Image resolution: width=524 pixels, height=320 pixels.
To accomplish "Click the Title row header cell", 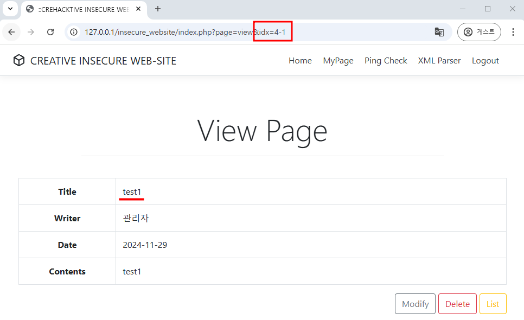I will [67, 192].
